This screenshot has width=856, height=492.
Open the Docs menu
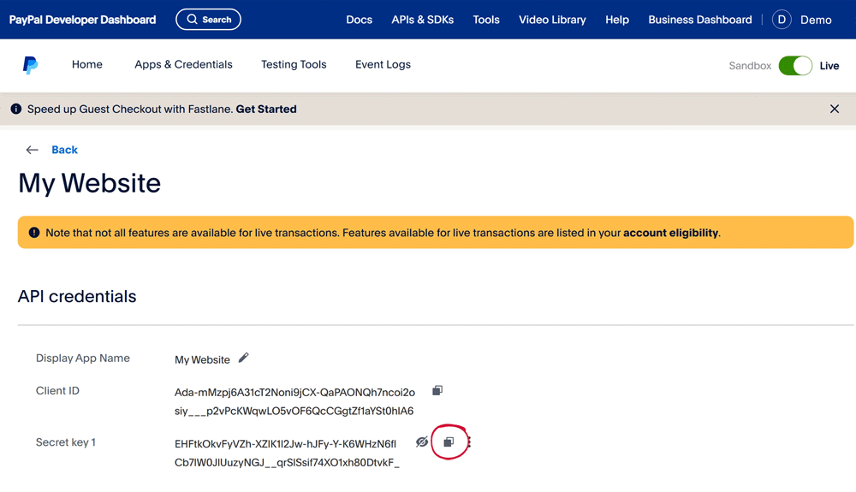coord(359,20)
